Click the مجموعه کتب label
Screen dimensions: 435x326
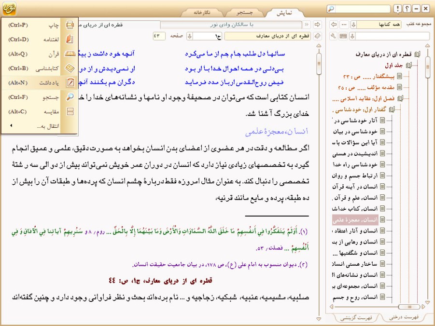419,24
